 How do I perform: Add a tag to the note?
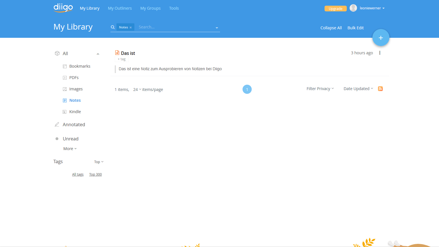(122, 59)
